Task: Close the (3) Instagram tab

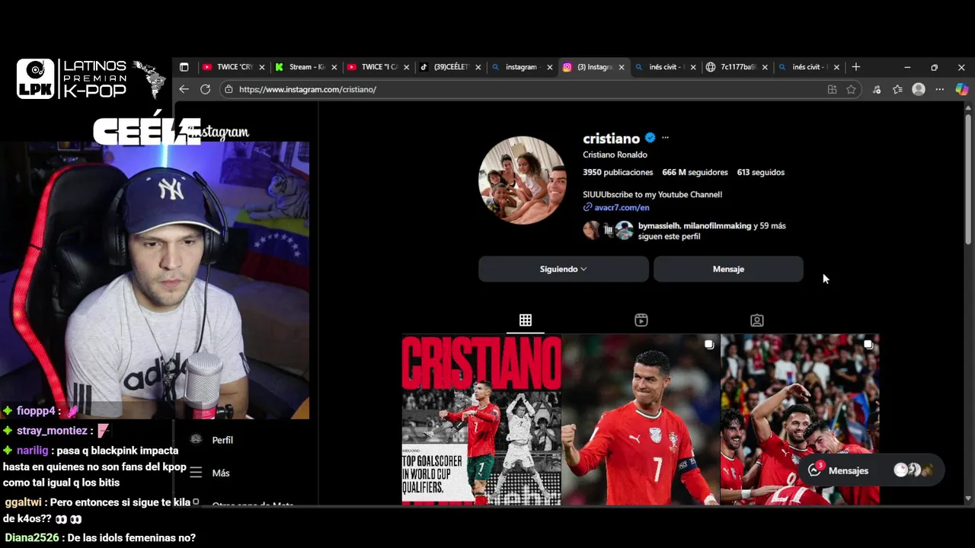Action: (x=622, y=67)
